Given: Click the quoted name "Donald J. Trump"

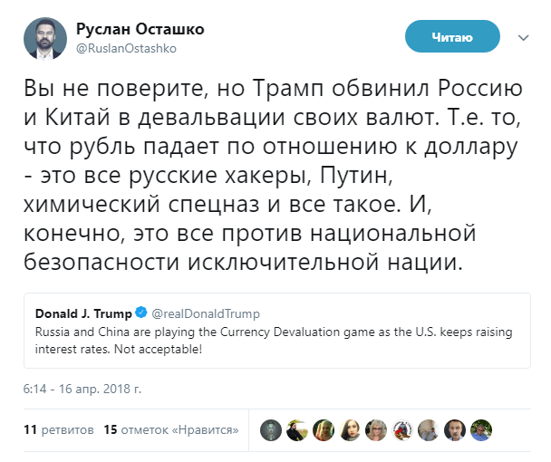Looking at the screenshot, I should pos(83,313).
